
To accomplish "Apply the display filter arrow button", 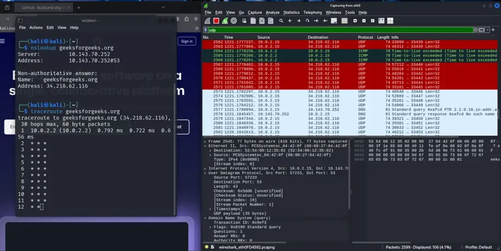I will point(482,30).
